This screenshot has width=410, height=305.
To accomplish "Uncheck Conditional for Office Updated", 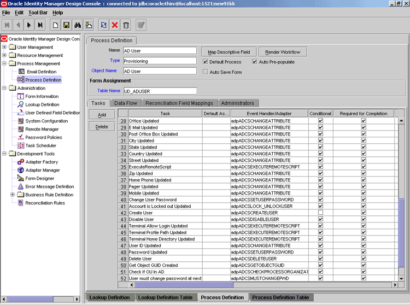I will coord(320,121).
